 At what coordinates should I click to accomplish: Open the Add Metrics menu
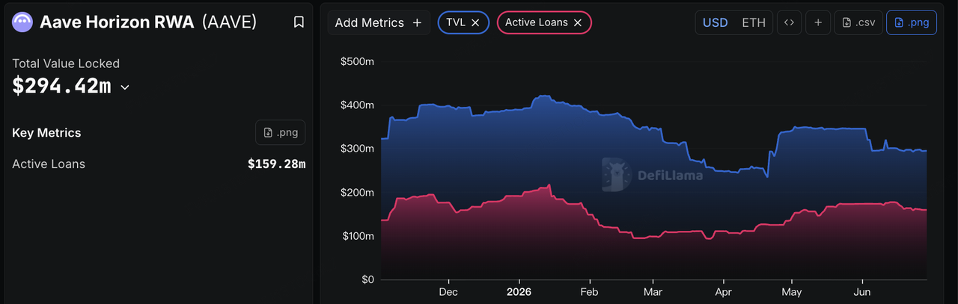point(379,22)
